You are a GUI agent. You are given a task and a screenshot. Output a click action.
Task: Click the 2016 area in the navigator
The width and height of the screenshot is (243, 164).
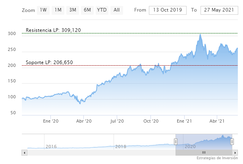pyautogui.click(x=51, y=146)
